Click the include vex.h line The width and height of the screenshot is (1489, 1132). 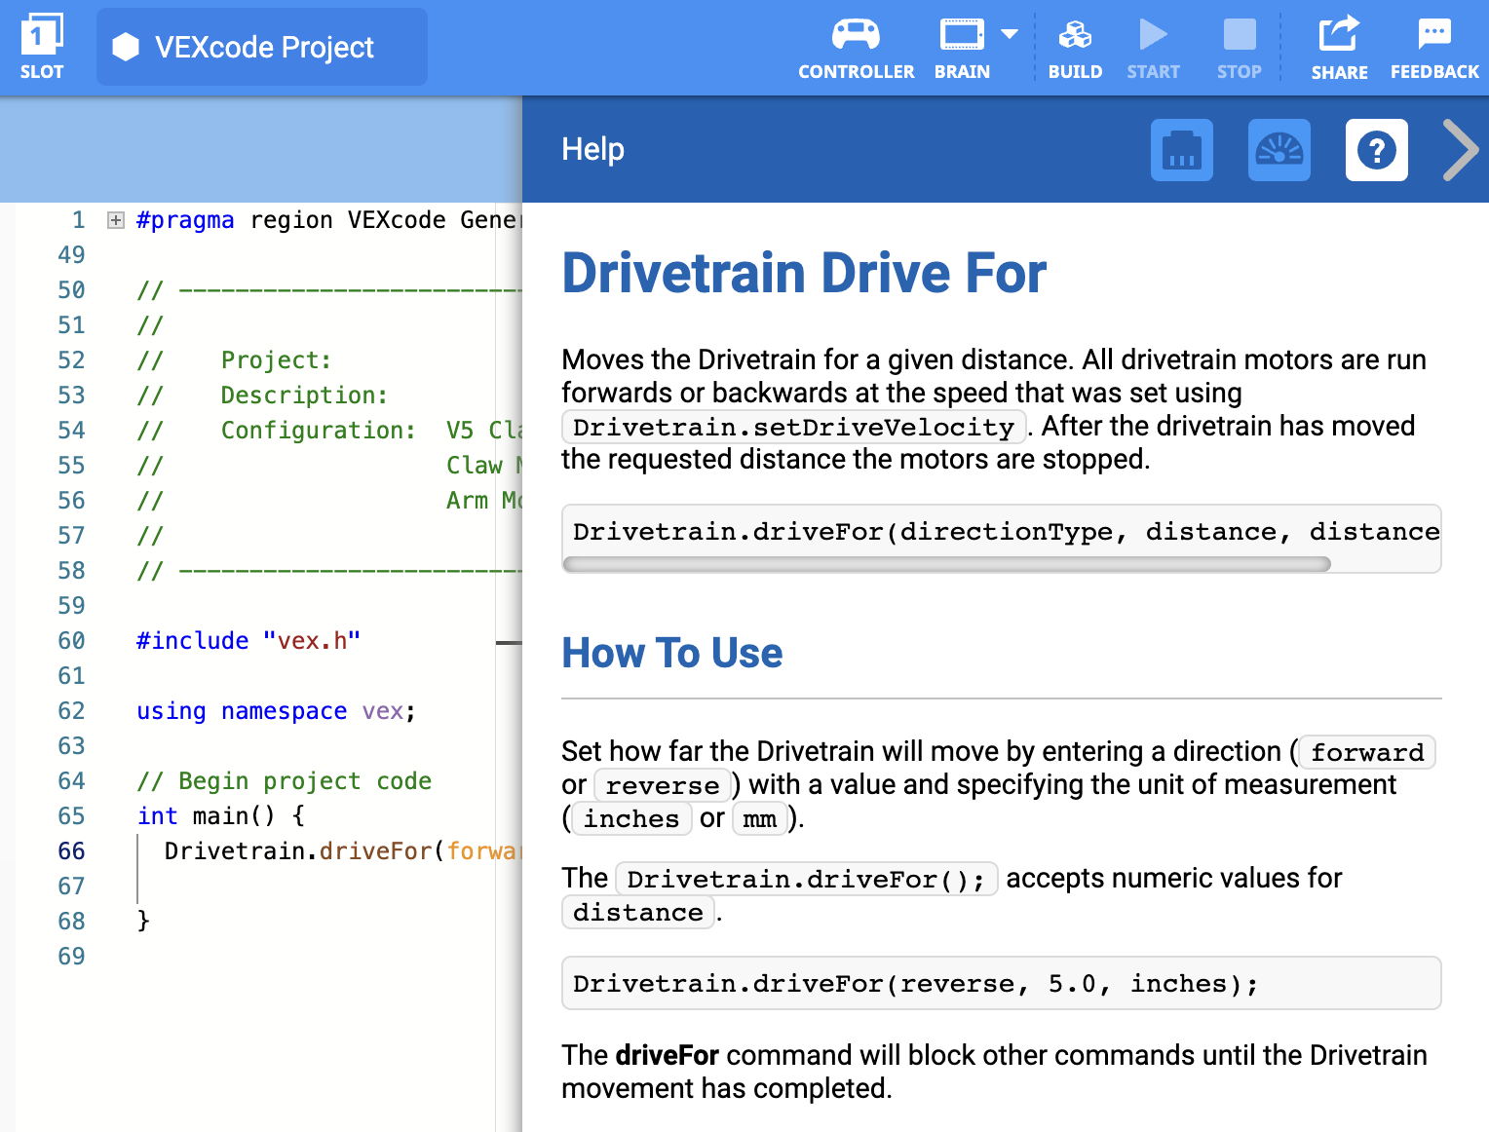pos(248,641)
